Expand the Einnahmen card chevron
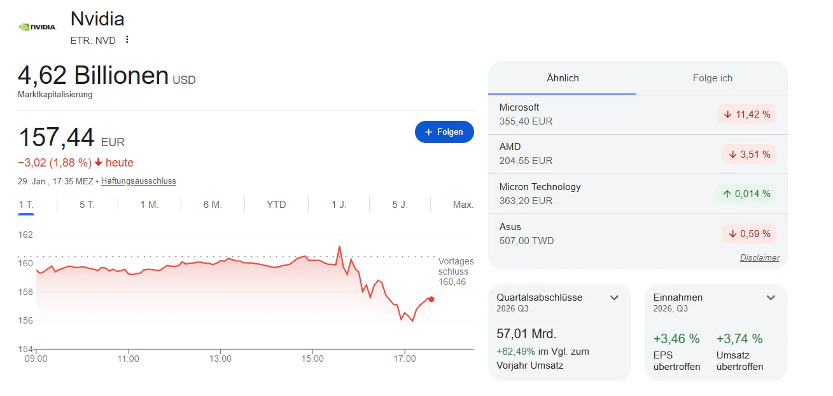 771,297
